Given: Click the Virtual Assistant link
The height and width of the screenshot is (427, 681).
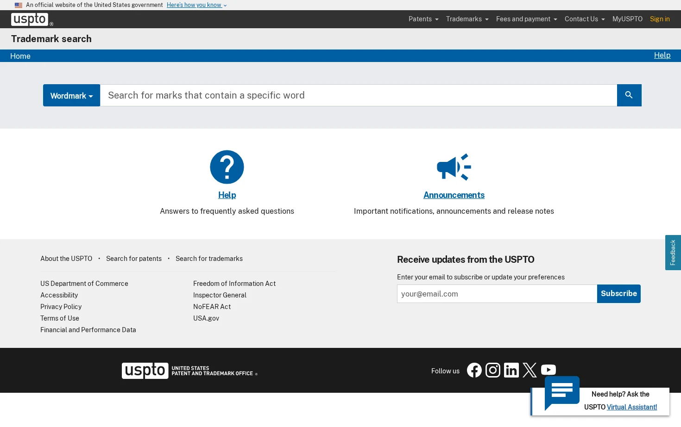Looking at the screenshot, I should (x=632, y=407).
